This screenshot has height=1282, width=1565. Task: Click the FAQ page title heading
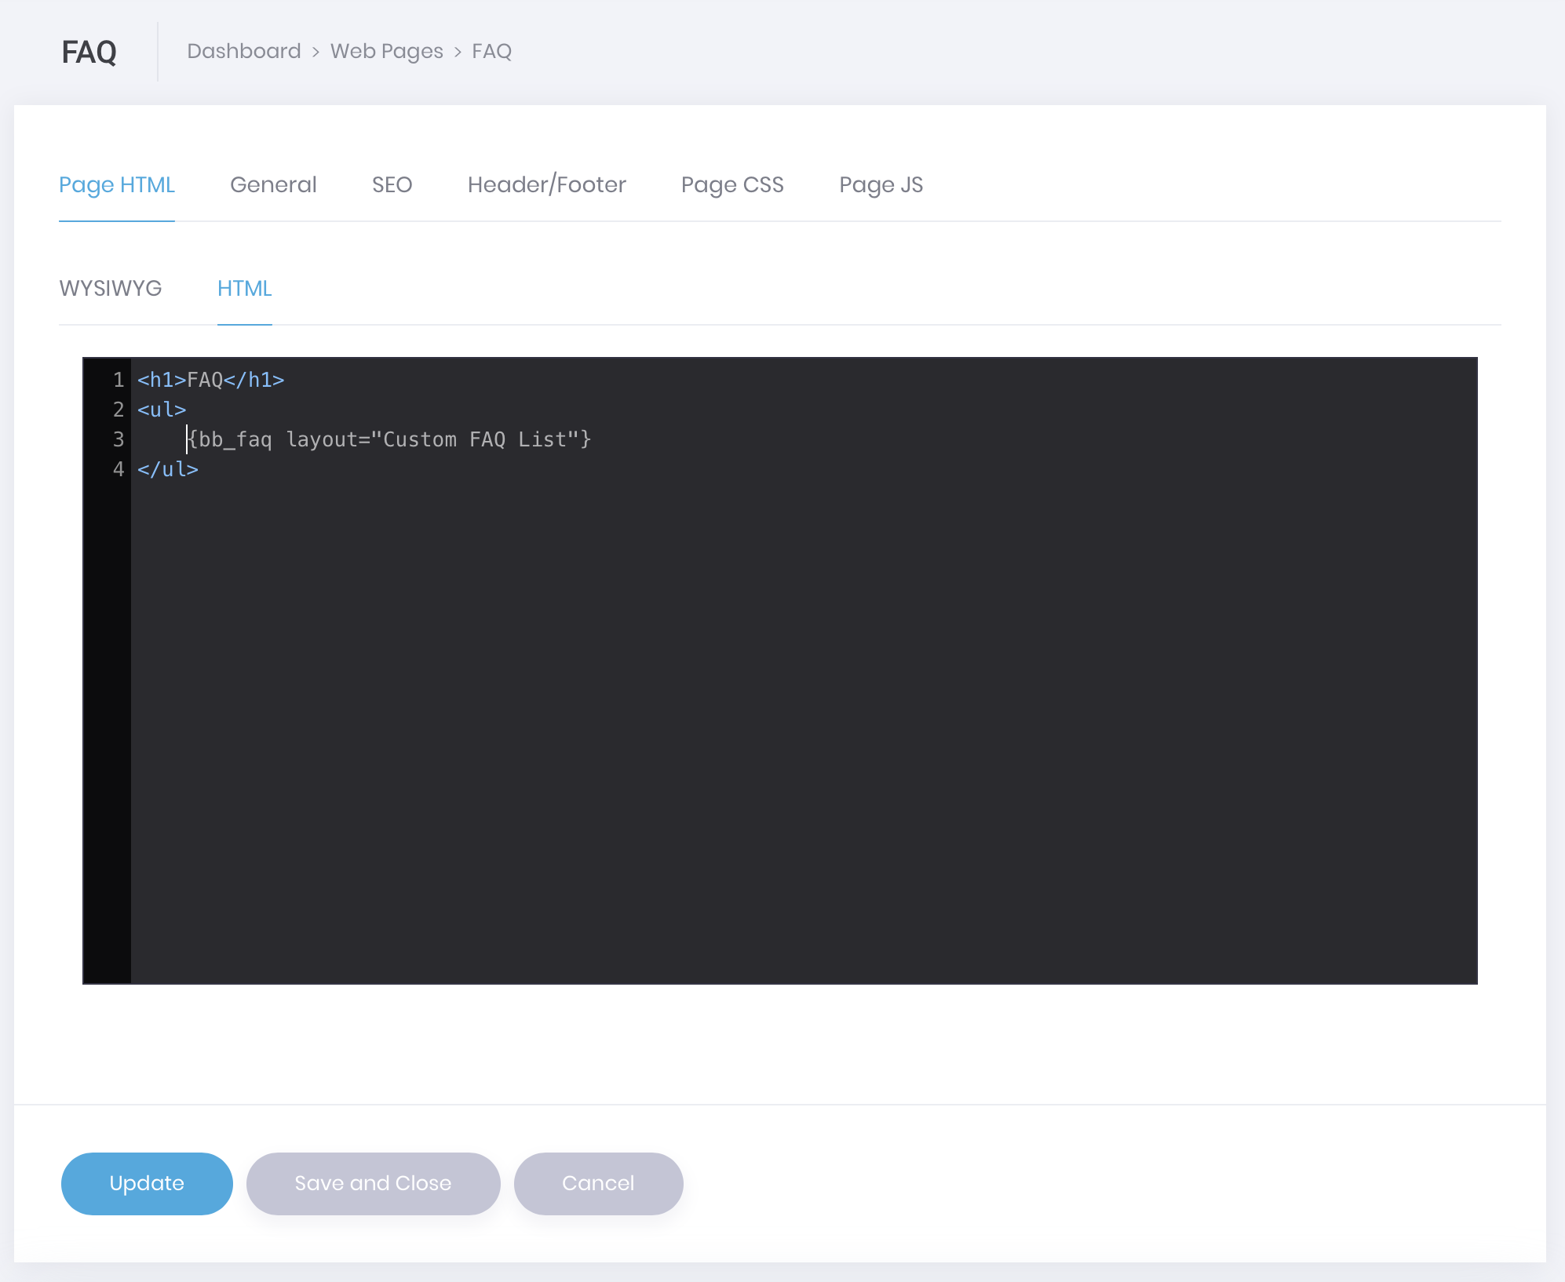click(89, 53)
